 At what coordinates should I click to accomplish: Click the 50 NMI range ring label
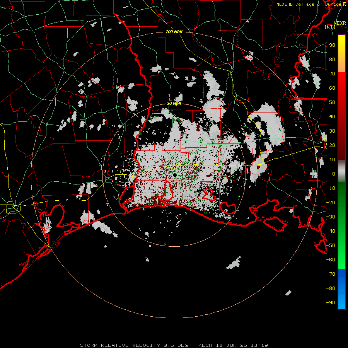pos(174,103)
